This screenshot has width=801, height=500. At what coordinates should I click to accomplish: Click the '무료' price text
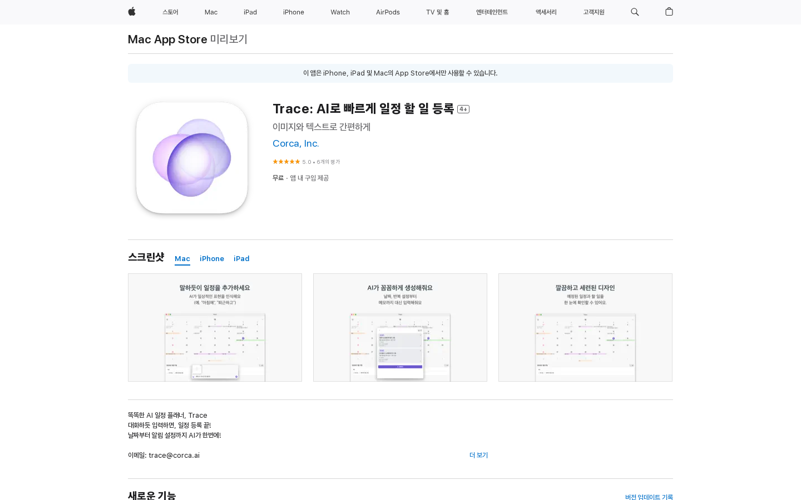click(x=278, y=178)
